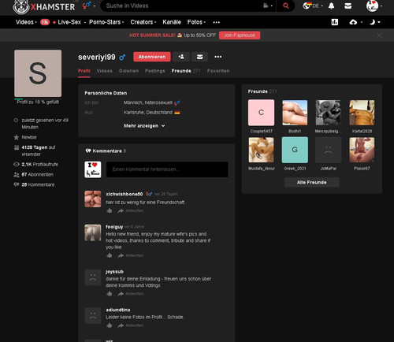Click '2,1K Profilaufrufe' in the sidebar

coord(39,165)
